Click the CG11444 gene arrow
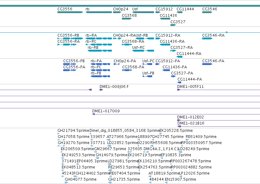 [180, 12]
